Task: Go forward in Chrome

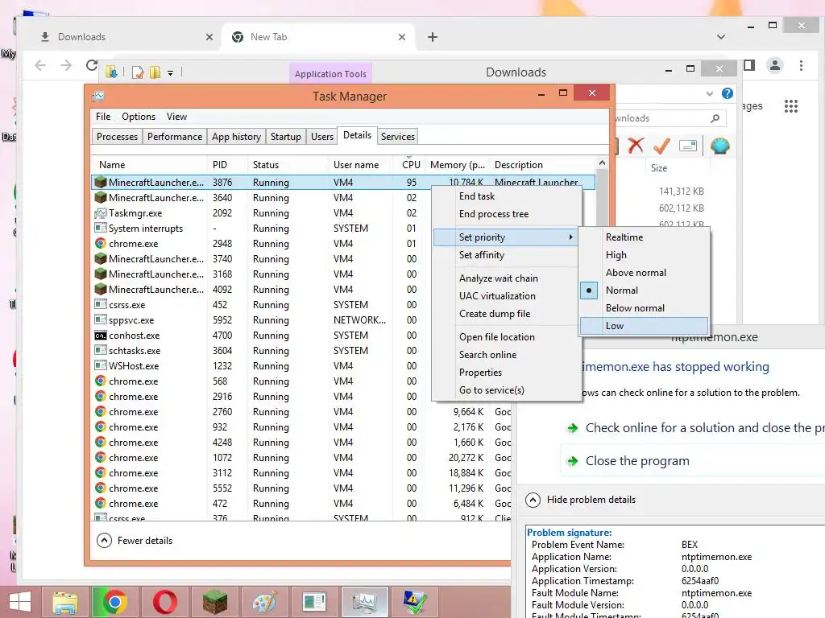Action: coord(66,65)
